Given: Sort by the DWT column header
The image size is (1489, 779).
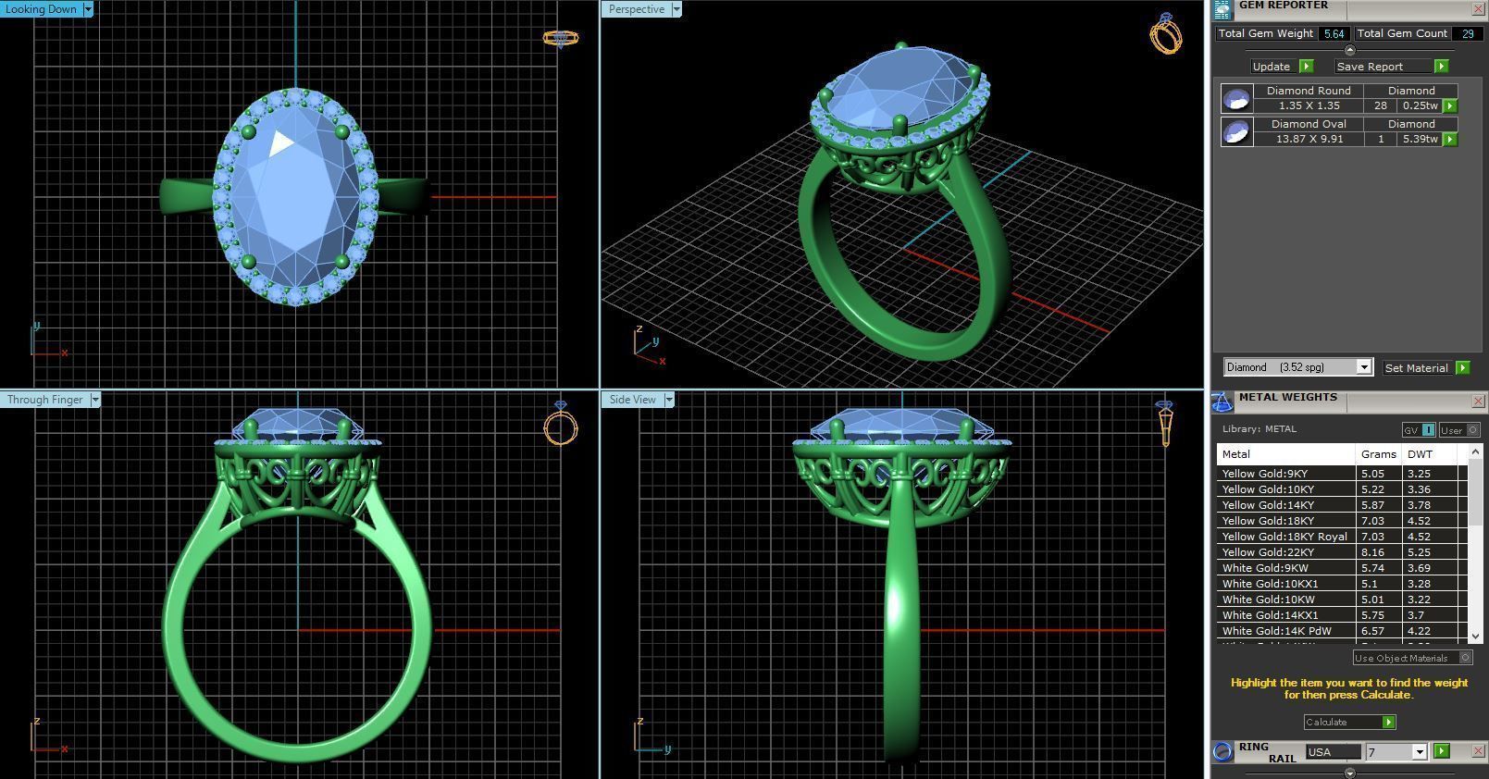Looking at the screenshot, I should click(x=1429, y=454).
